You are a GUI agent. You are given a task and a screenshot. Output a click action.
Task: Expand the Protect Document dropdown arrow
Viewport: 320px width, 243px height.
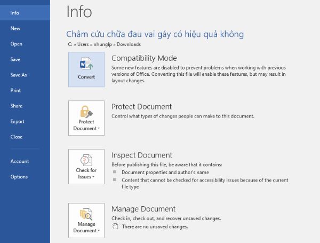pyautogui.click(x=98, y=129)
